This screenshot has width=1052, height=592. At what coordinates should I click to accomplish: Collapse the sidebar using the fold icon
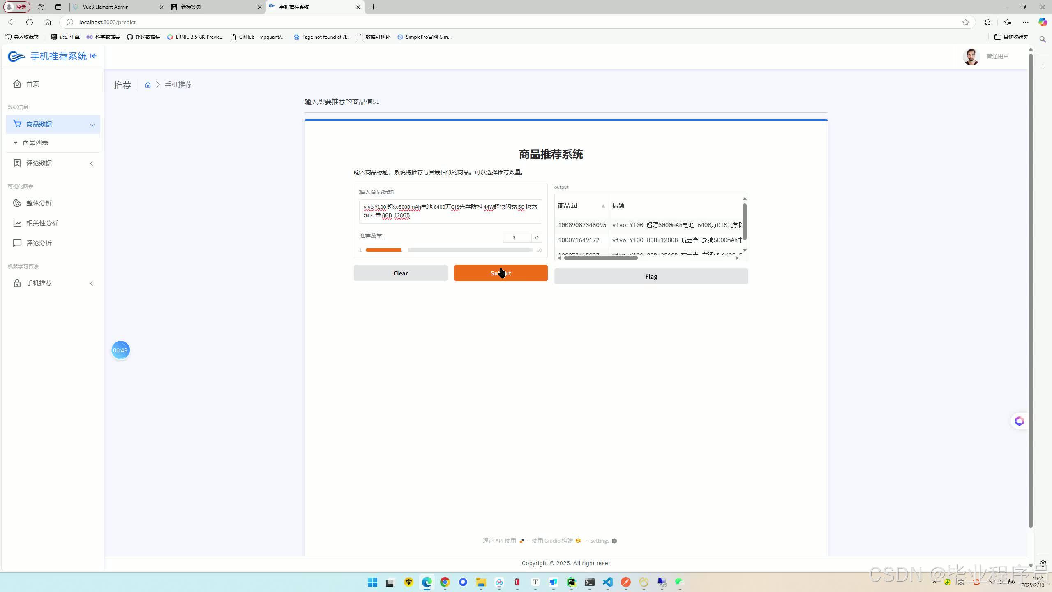[94, 56]
